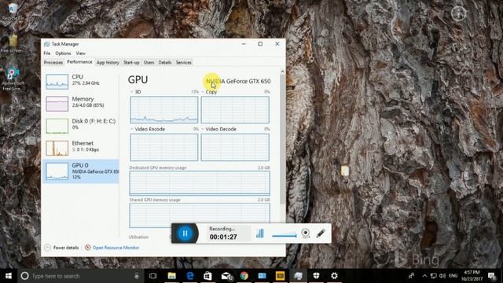Screen dimensions: 503x283
Task: Open the Options menu in Task Manager
Action: [63, 53]
